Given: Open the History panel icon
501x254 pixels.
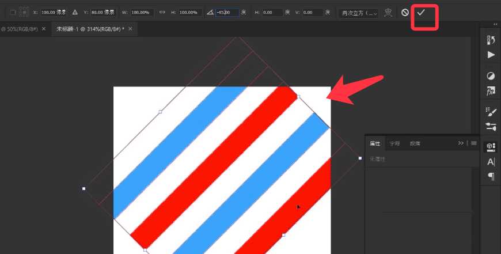Looking at the screenshot, I should (x=491, y=40).
